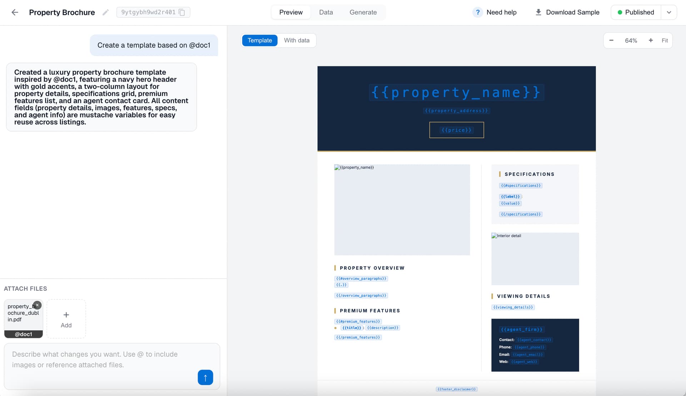Select the {{agent_phone}} variable
Image resolution: width=686 pixels, height=396 pixels.
[530, 347]
